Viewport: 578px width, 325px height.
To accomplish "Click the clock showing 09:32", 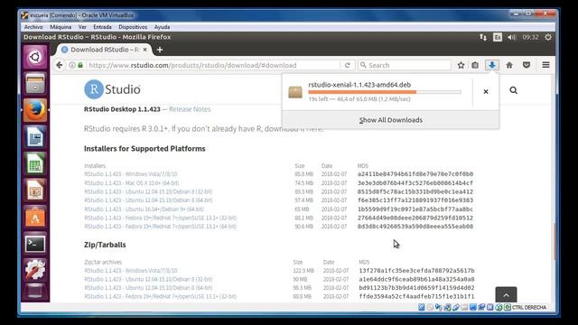I will pos(530,37).
